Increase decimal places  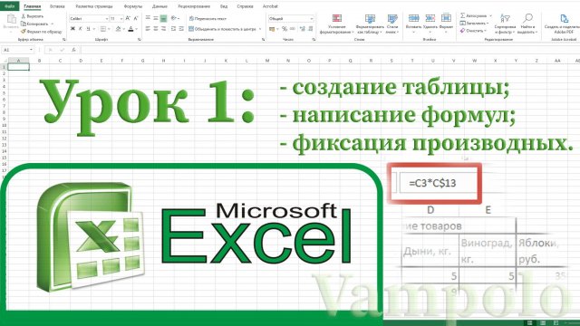click(x=302, y=29)
